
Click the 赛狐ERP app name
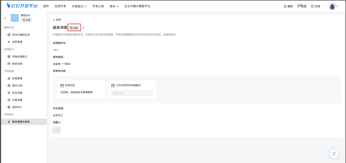click(x=25, y=15)
